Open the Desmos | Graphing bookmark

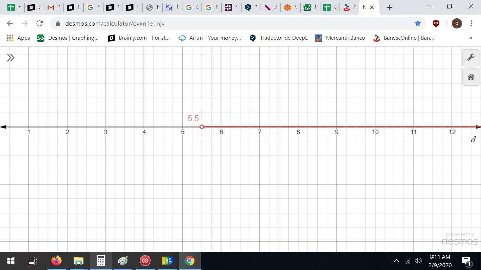coord(68,38)
